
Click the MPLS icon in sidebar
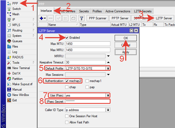[9, 25]
